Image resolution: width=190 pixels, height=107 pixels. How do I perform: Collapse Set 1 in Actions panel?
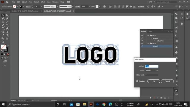(x=148, y=36)
